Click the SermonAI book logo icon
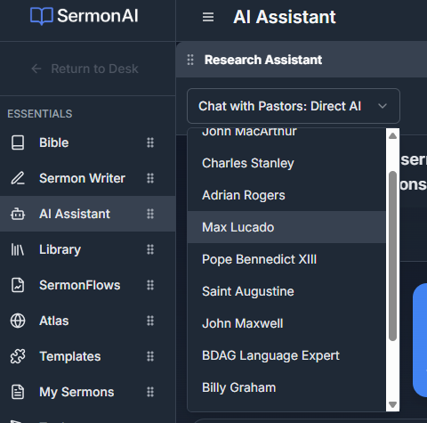Image resolution: width=427 pixels, height=423 pixels. [x=42, y=16]
